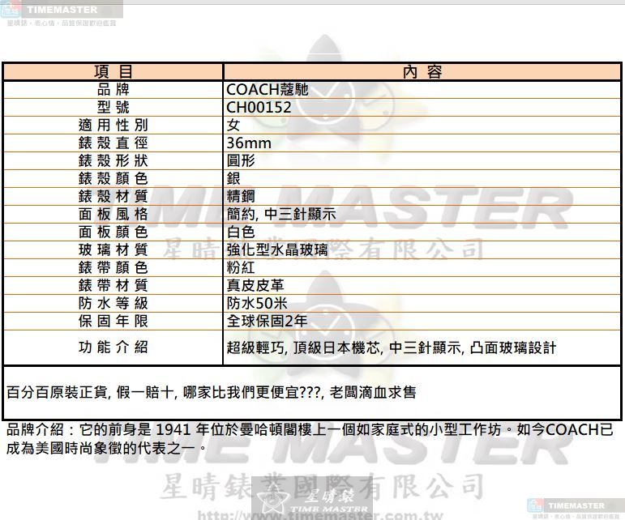Select the COACH蔻馳 brand cell
625x520 pixels.
tap(267, 90)
